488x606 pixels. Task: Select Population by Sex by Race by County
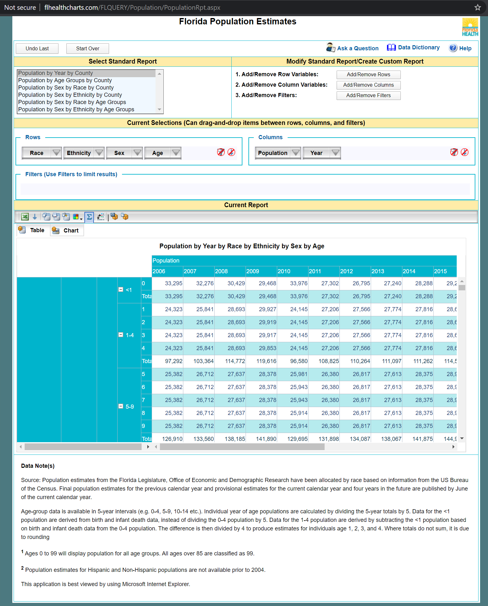coord(66,88)
